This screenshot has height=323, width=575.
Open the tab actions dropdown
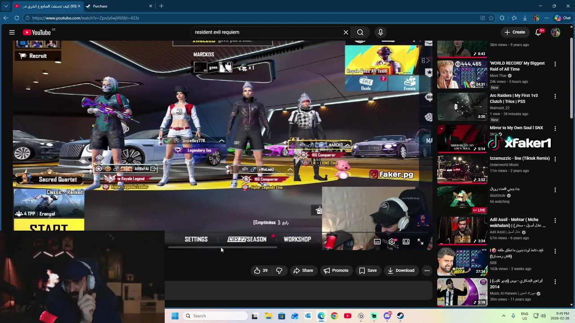point(6,6)
